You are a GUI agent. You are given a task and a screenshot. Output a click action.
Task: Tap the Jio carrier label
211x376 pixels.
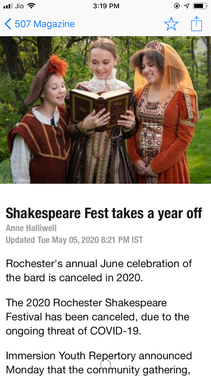click(x=19, y=6)
